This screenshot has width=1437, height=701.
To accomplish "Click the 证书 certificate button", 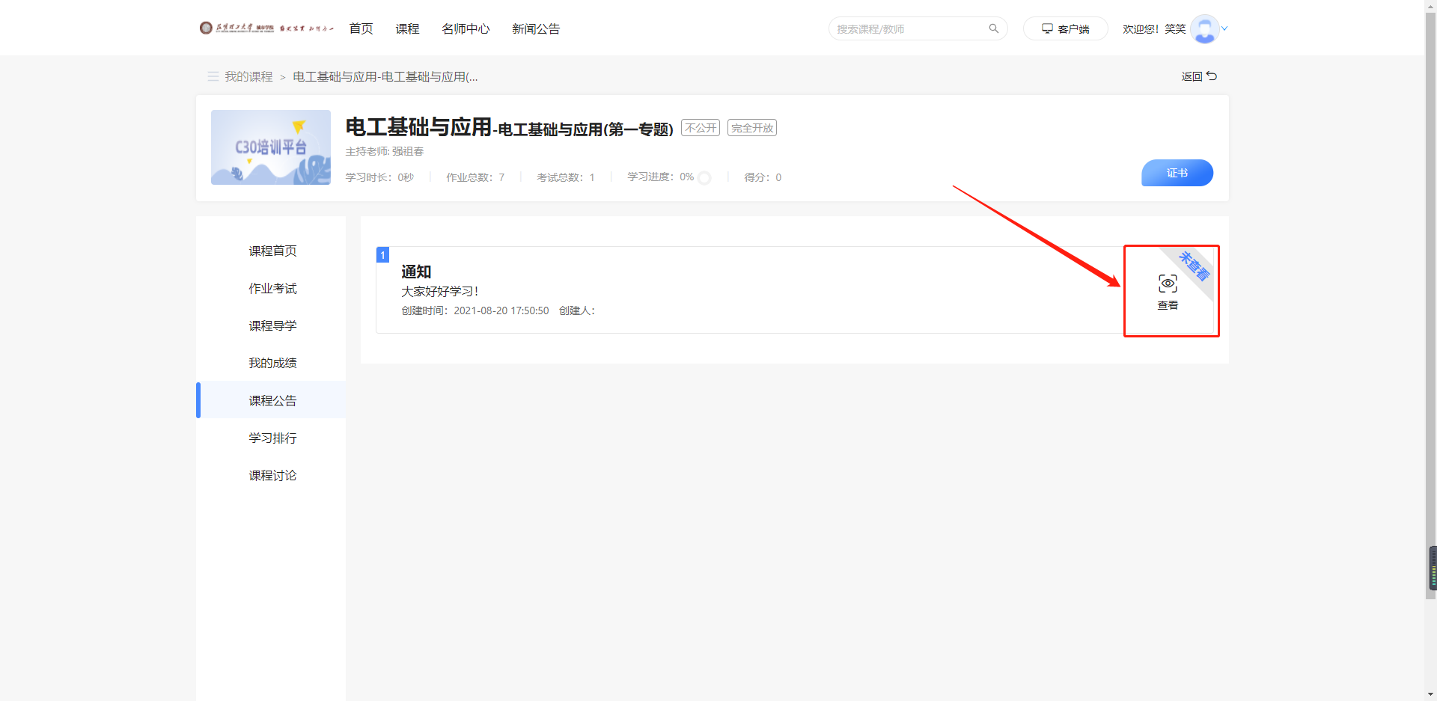I will click(1177, 173).
